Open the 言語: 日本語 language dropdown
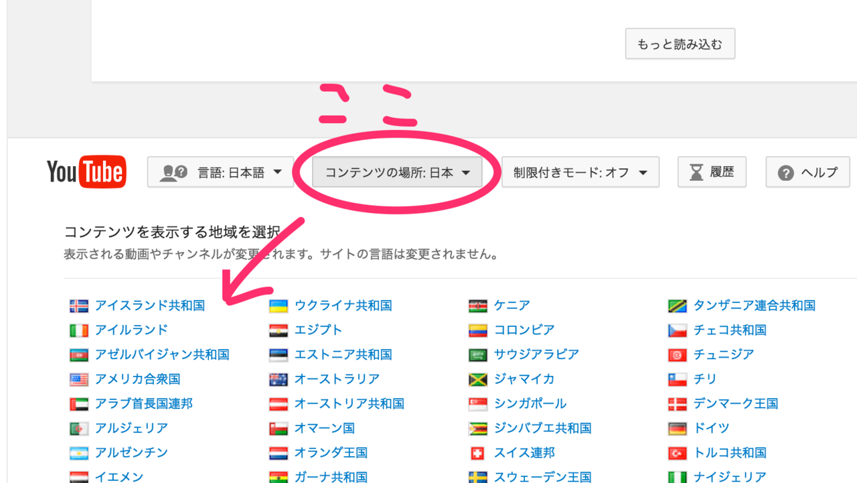This screenshot has width=857, height=483. [x=220, y=172]
